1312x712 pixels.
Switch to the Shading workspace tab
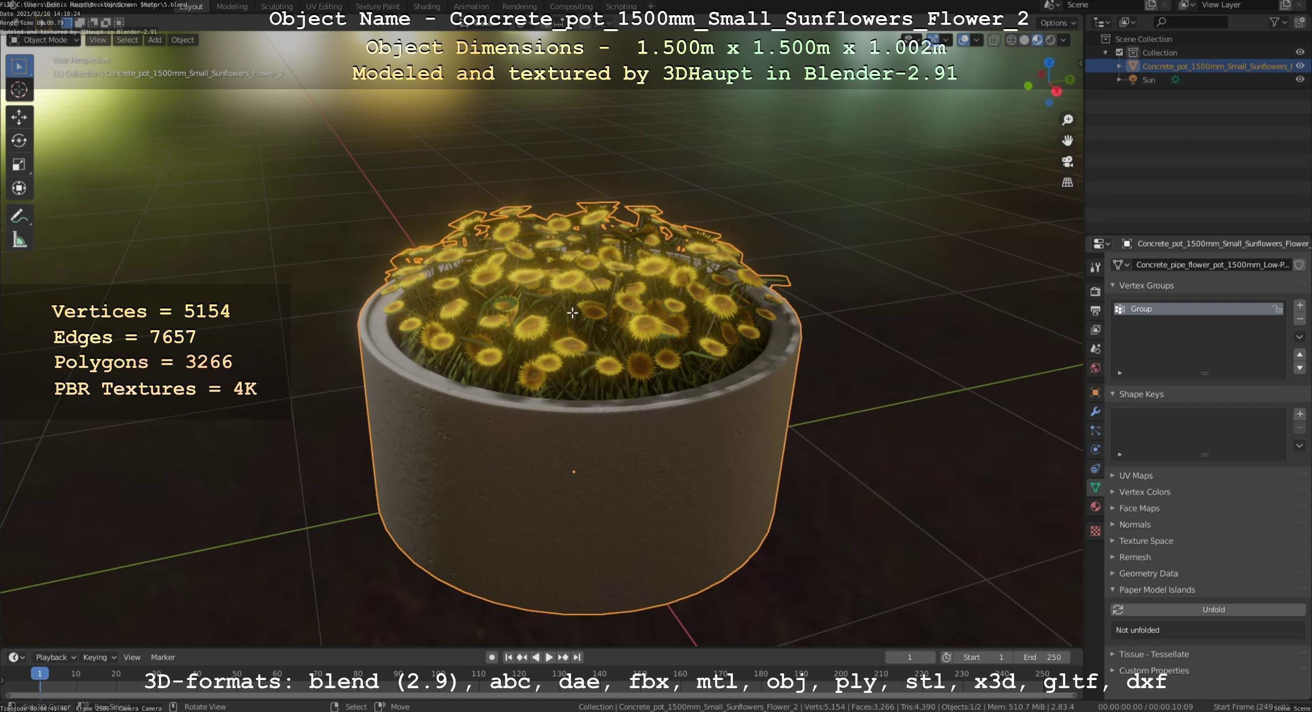[x=426, y=7]
